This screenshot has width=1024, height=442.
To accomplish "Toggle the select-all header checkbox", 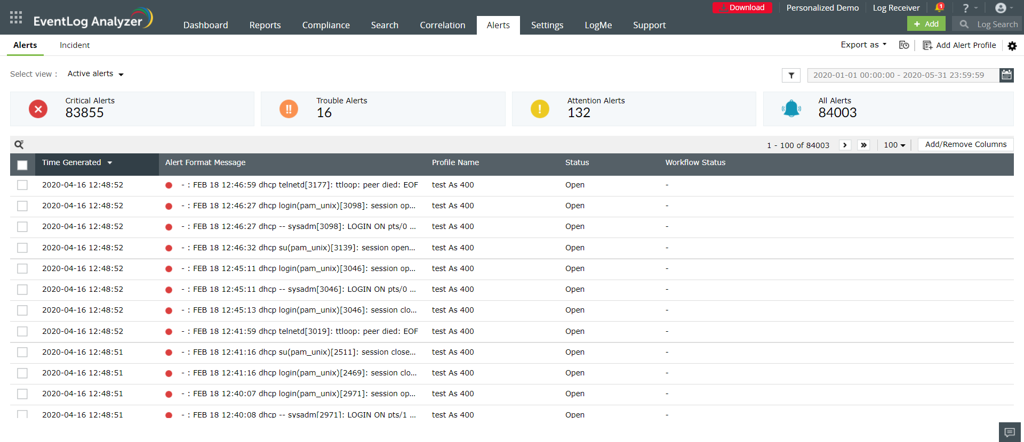I will (x=22, y=165).
